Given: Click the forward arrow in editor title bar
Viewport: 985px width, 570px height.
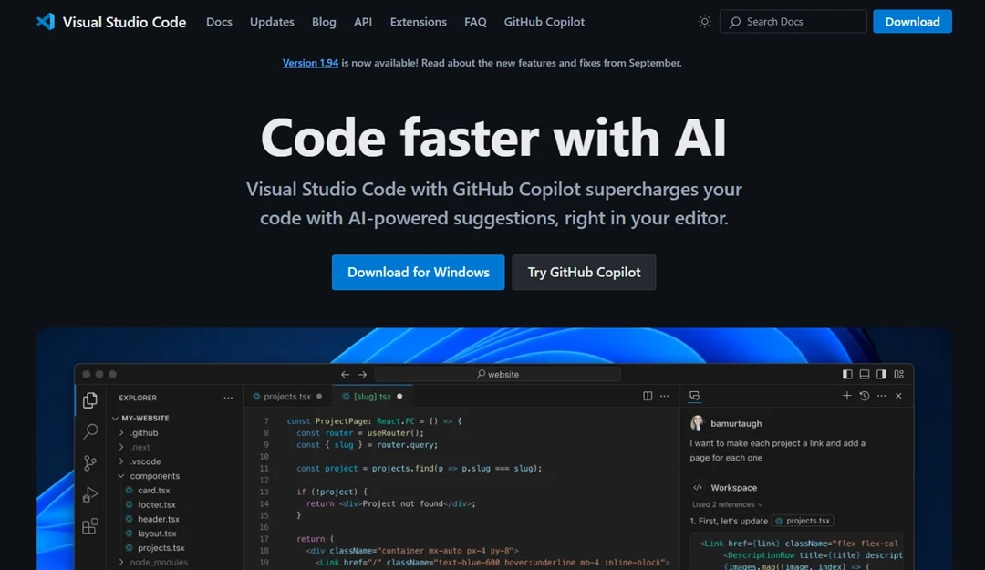Looking at the screenshot, I should [362, 374].
